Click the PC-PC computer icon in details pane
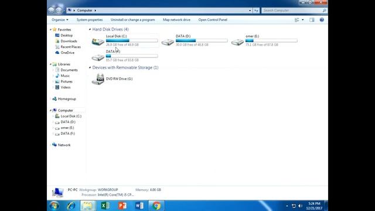 click(x=57, y=192)
